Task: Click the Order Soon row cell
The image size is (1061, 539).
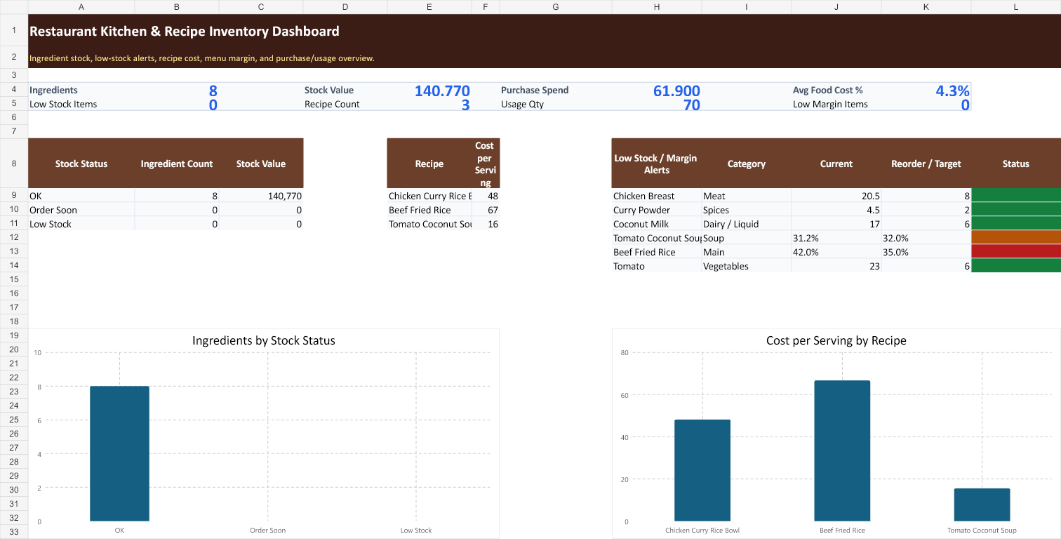Action: tap(81, 210)
